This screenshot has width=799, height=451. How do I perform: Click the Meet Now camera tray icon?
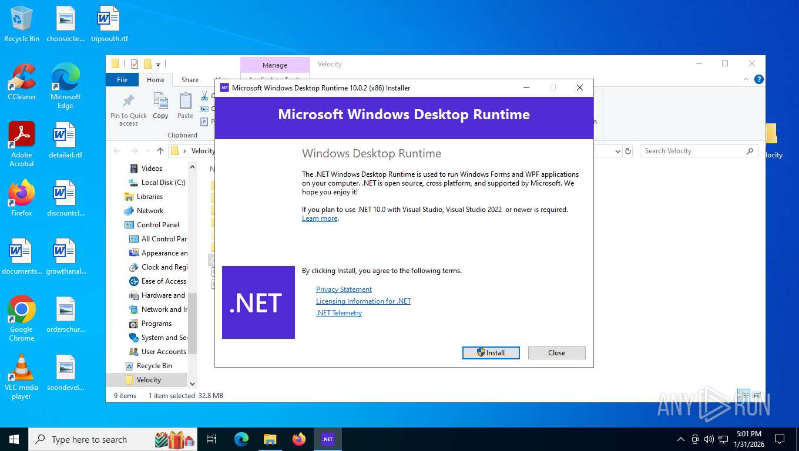click(x=695, y=439)
